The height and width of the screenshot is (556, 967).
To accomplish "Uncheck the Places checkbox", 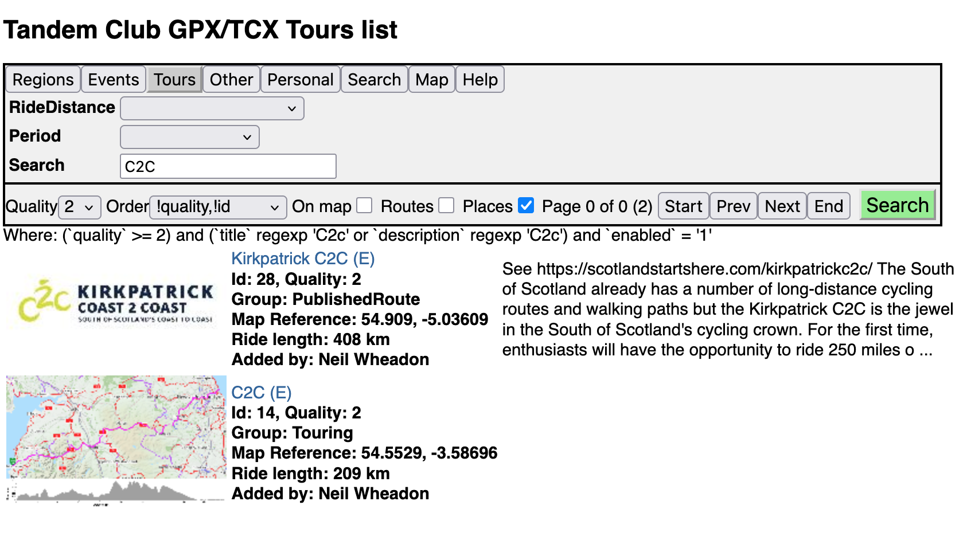I will 525,206.
